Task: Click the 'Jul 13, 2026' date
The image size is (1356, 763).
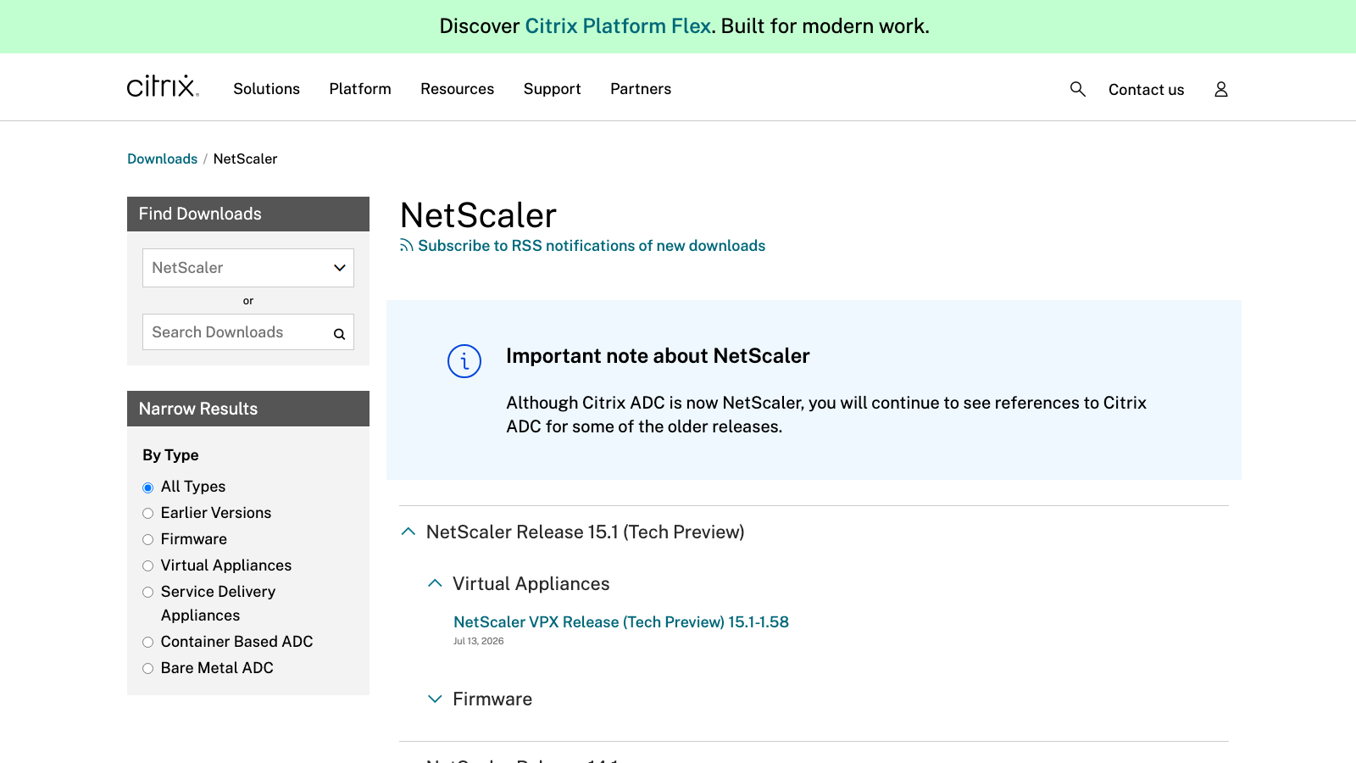Action: point(478,641)
